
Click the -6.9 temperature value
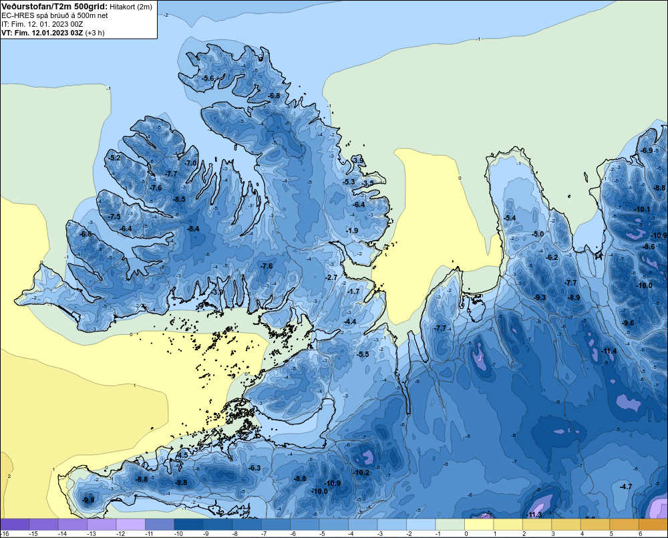[x=647, y=150]
